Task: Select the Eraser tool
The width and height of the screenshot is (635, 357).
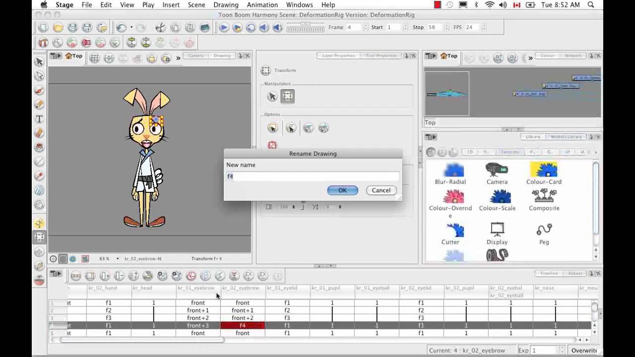Action: [39, 133]
